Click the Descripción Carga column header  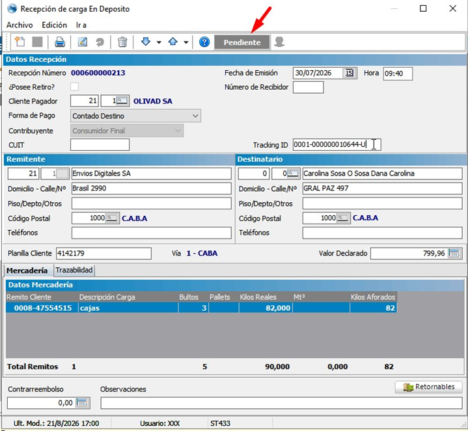click(x=128, y=297)
